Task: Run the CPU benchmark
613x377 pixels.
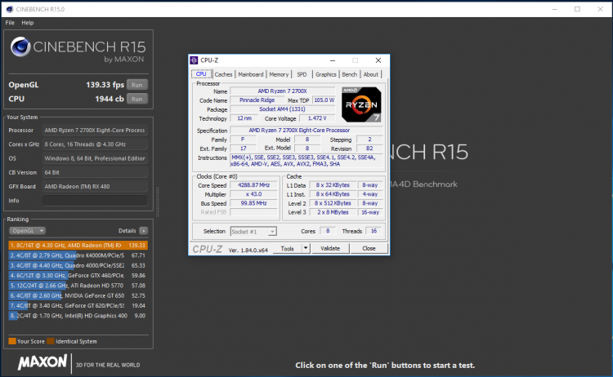Action: [136, 99]
